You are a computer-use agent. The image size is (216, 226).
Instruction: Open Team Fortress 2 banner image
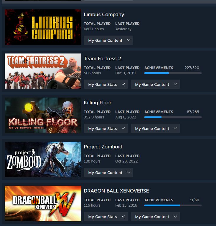pyautogui.click(x=43, y=71)
